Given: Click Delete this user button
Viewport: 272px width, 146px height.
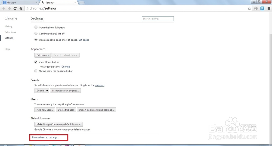Looking at the screenshot, I should click(66, 110).
